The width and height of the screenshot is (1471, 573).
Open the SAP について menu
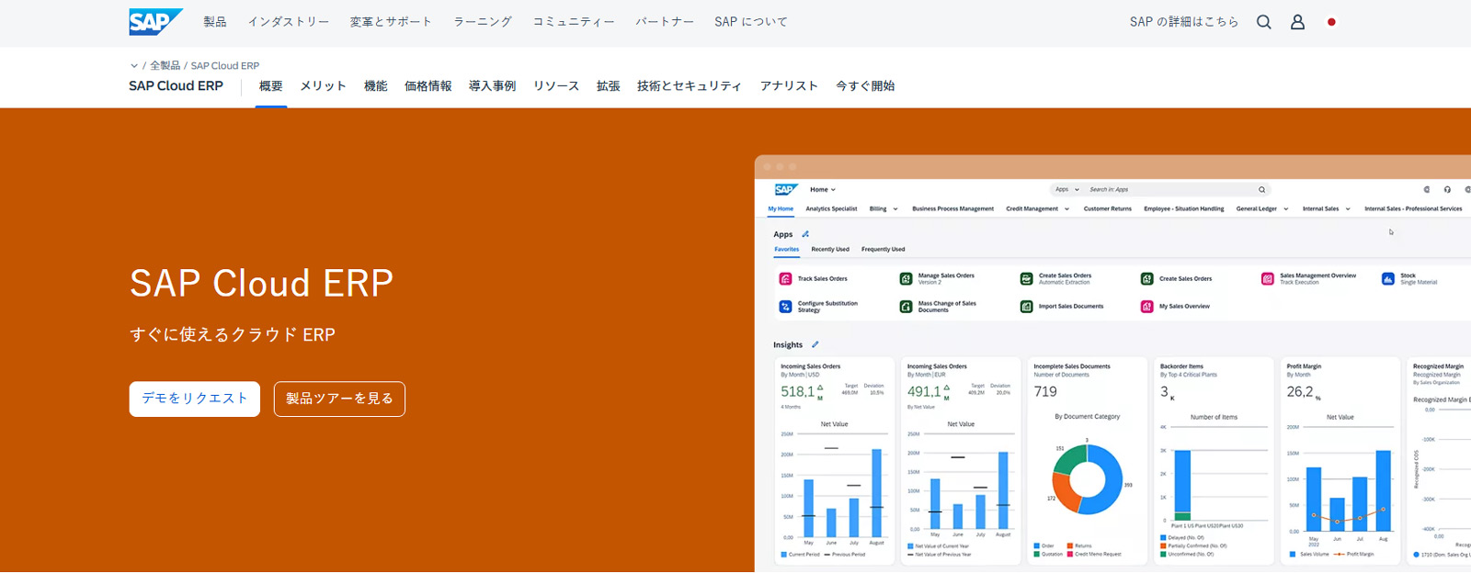coord(750,22)
